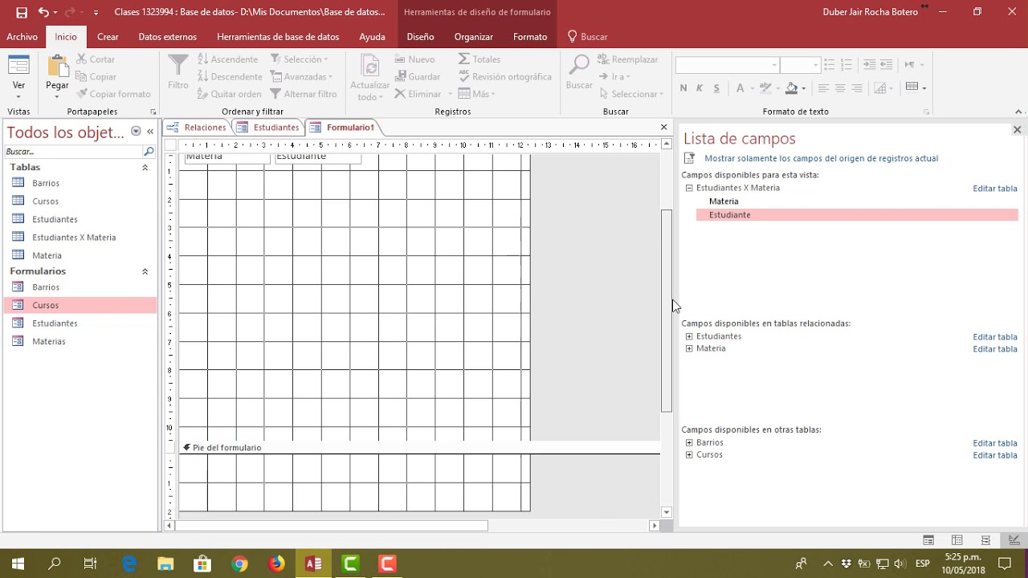Select the Estudiante field in the field list
The image size is (1028, 578).
click(857, 215)
